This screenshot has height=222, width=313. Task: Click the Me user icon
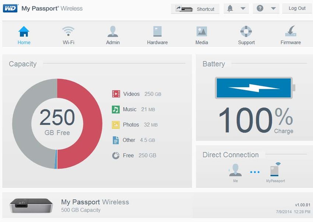click(235, 170)
